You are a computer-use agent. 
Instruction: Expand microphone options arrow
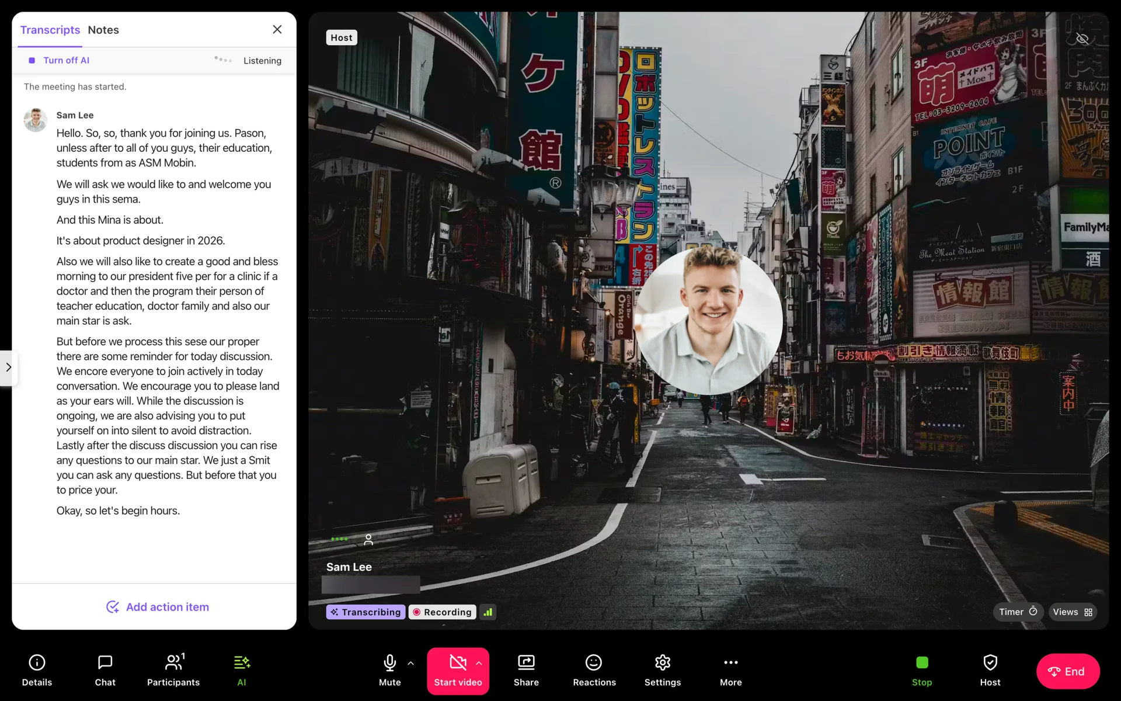click(411, 663)
